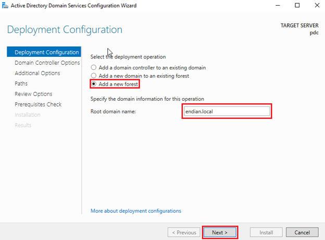Maximize the wizard window
The width and height of the screenshot is (325, 240).
click(297, 5)
